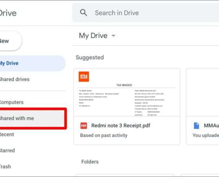Viewport: 219px width, 177px height.
Task: Click the Folders section heading
Action: [90, 162]
